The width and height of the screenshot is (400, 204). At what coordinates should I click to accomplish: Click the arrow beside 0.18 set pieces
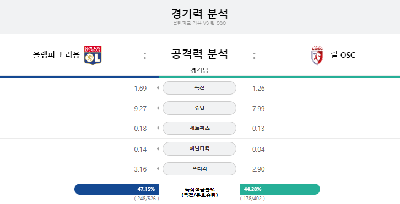click(x=158, y=128)
